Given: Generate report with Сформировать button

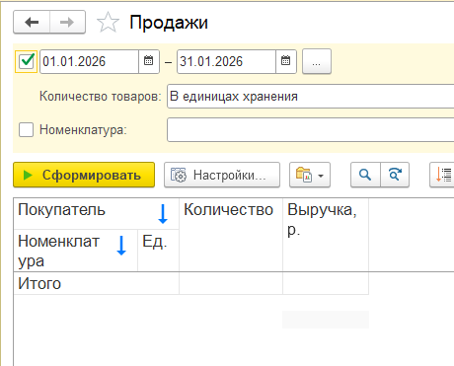Looking at the screenshot, I should [x=84, y=175].
